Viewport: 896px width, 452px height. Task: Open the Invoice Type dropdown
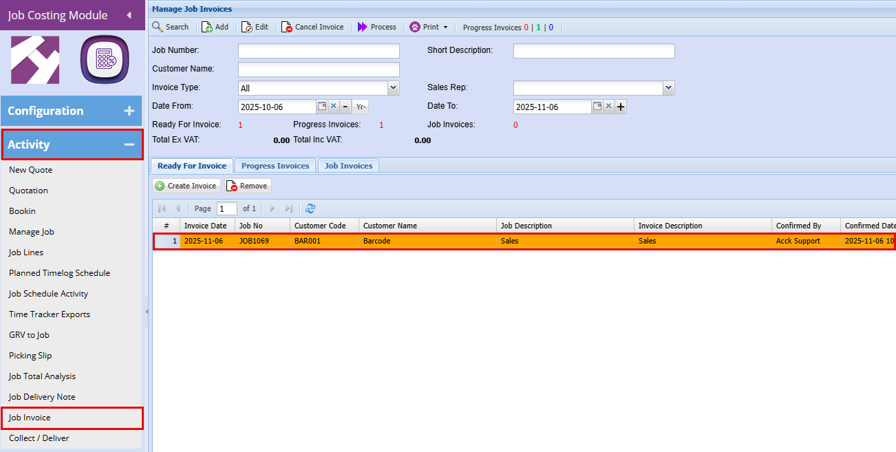(x=394, y=88)
